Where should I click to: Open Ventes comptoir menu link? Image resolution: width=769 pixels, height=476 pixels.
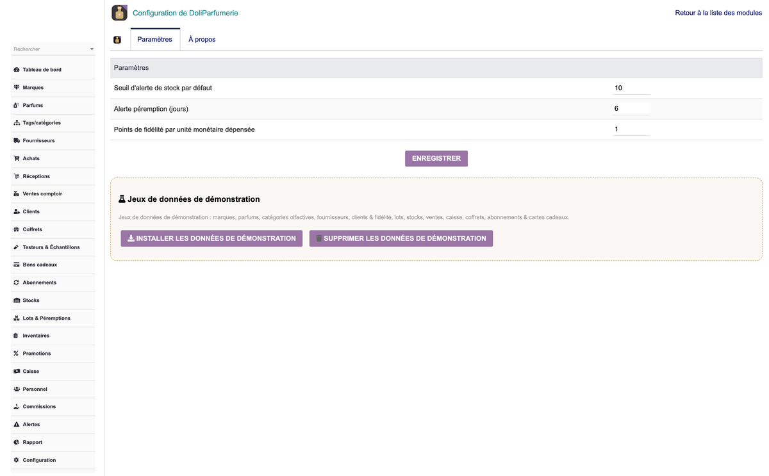[42, 193]
